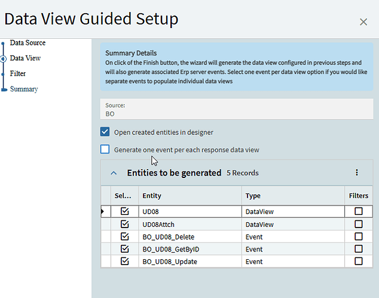Open the grid overflow menu (three dots)
The width and height of the screenshot is (379, 298).
coord(357,173)
